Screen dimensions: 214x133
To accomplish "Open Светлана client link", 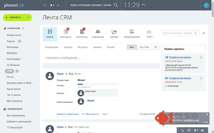I will tap(90, 91).
